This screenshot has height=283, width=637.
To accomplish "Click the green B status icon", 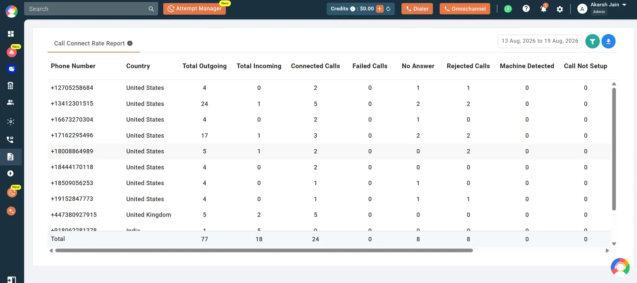I will pyautogui.click(x=508, y=9).
